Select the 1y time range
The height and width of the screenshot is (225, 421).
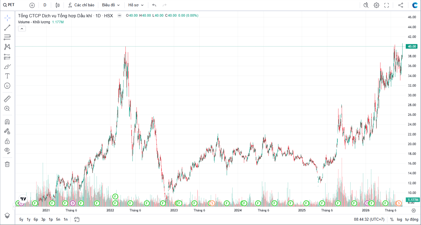click(x=28, y=220)
